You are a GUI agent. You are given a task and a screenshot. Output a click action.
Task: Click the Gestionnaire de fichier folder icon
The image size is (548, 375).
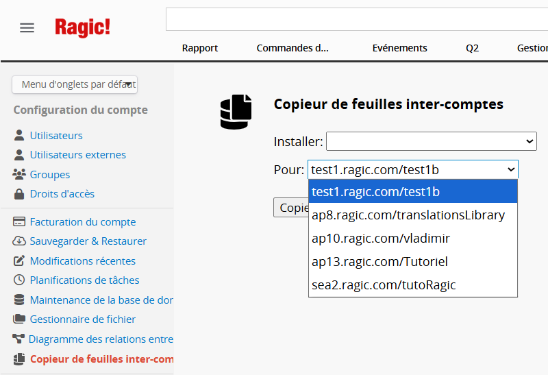19,319
